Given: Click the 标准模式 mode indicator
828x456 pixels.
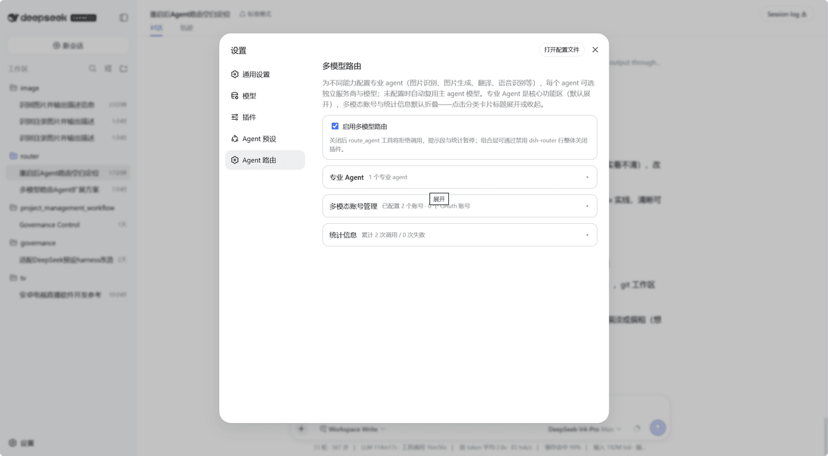Looking at the screenshot, I should click(256, 14).
